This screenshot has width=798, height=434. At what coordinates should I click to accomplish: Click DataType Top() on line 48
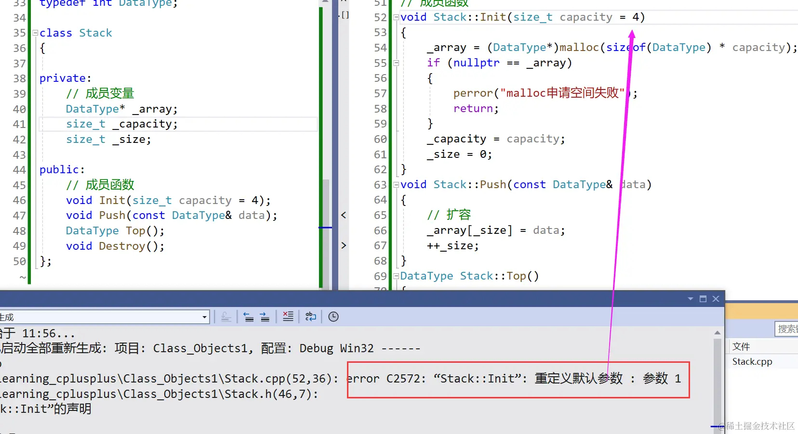click(115, 231)
